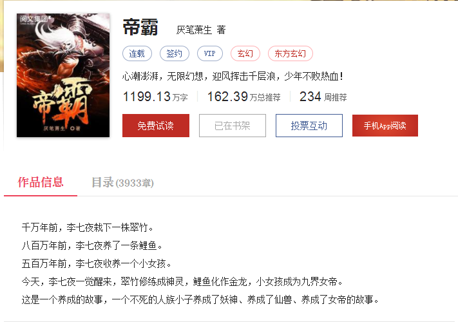Image resolution: width=458 pixels, height=322 pixels.
Task: Click the synopsis line starting 千万年前
Action: pos(88,227)
